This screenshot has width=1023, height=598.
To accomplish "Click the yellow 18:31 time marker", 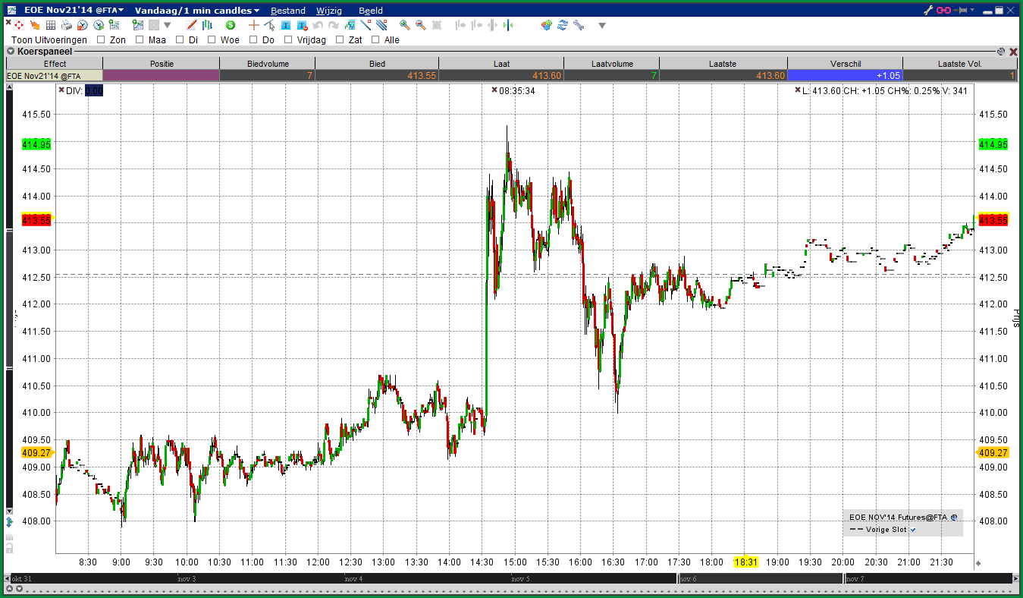I will (746, 562).
